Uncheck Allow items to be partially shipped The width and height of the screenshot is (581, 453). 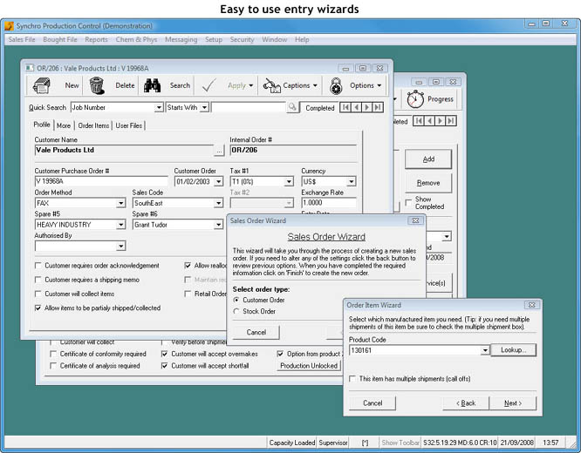38,308
